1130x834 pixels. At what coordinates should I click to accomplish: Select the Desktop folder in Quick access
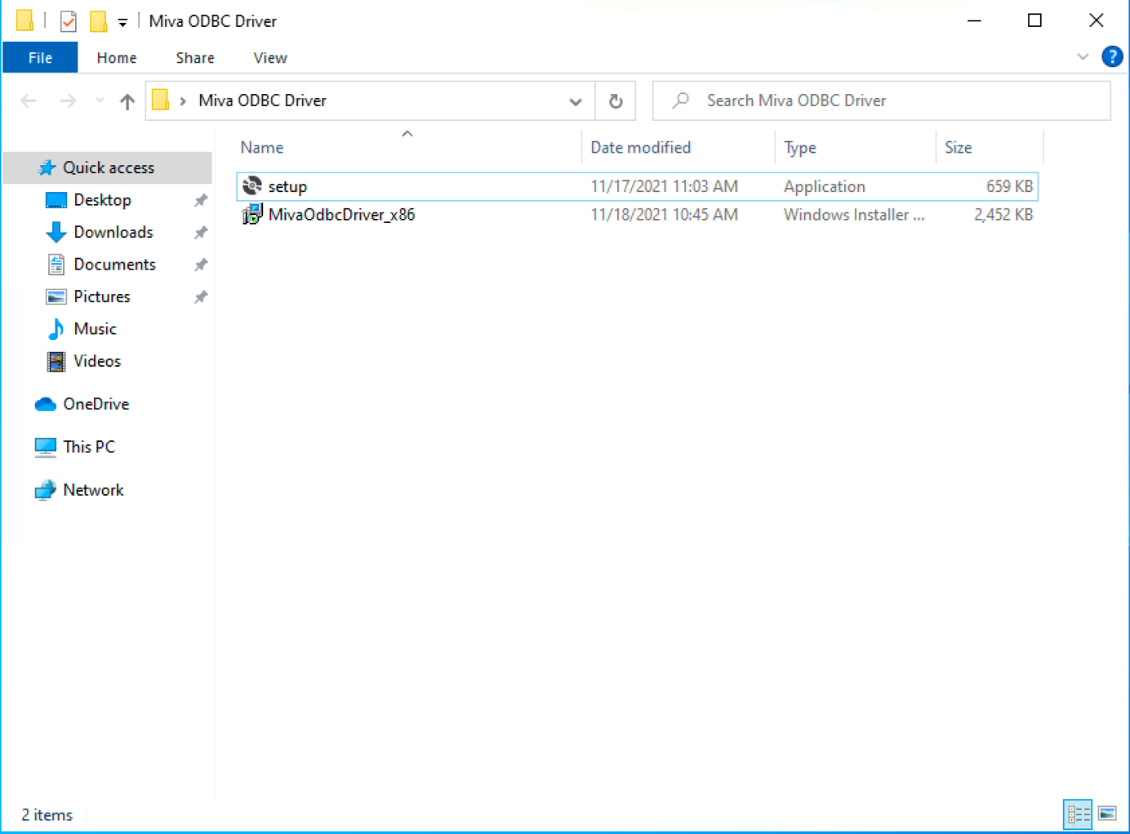102,200
